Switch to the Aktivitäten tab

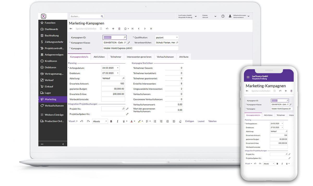99,56
